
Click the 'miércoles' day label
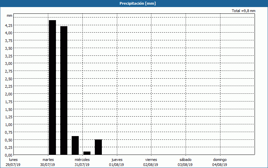pyautogui.click(x=82, y=160)
